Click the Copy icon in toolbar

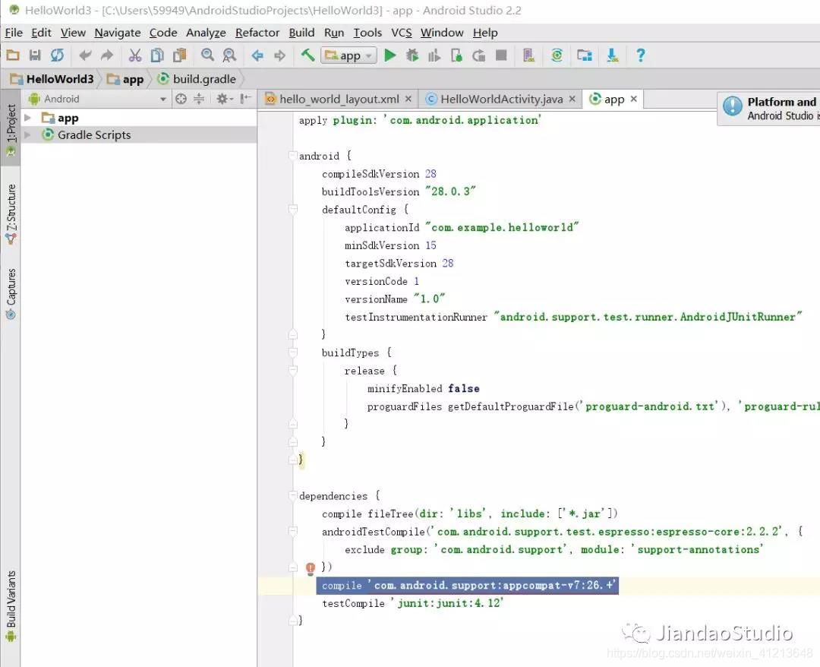157,55
